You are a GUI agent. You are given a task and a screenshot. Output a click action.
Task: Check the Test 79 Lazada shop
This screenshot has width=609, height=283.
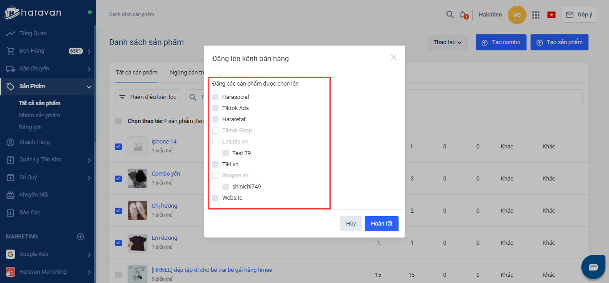click(226, 153)
